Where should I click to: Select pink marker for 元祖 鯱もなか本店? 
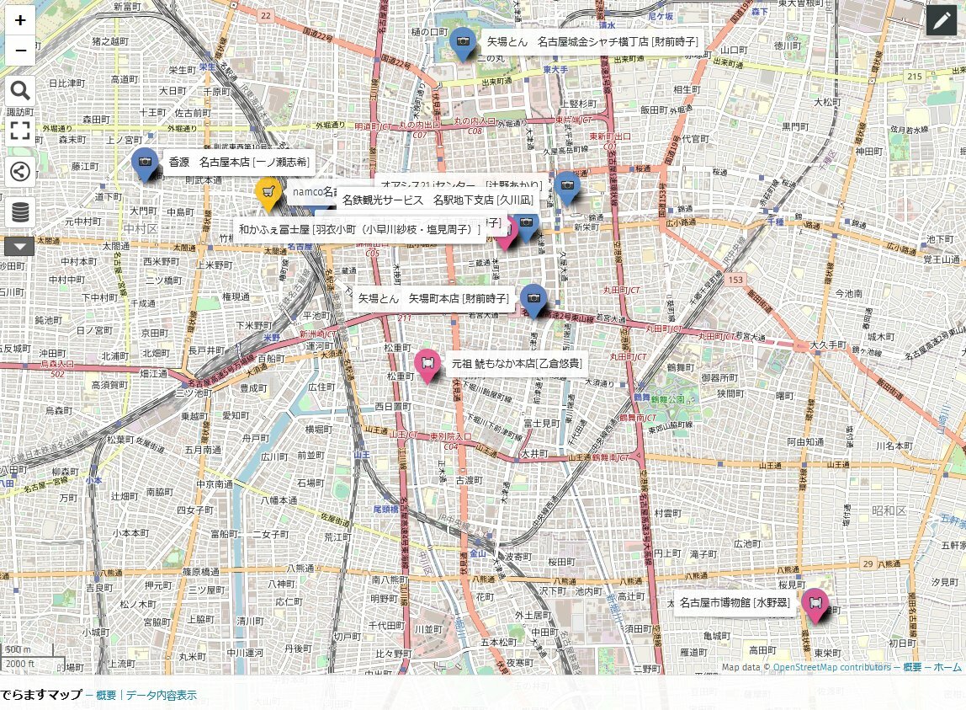coord(427,366)
